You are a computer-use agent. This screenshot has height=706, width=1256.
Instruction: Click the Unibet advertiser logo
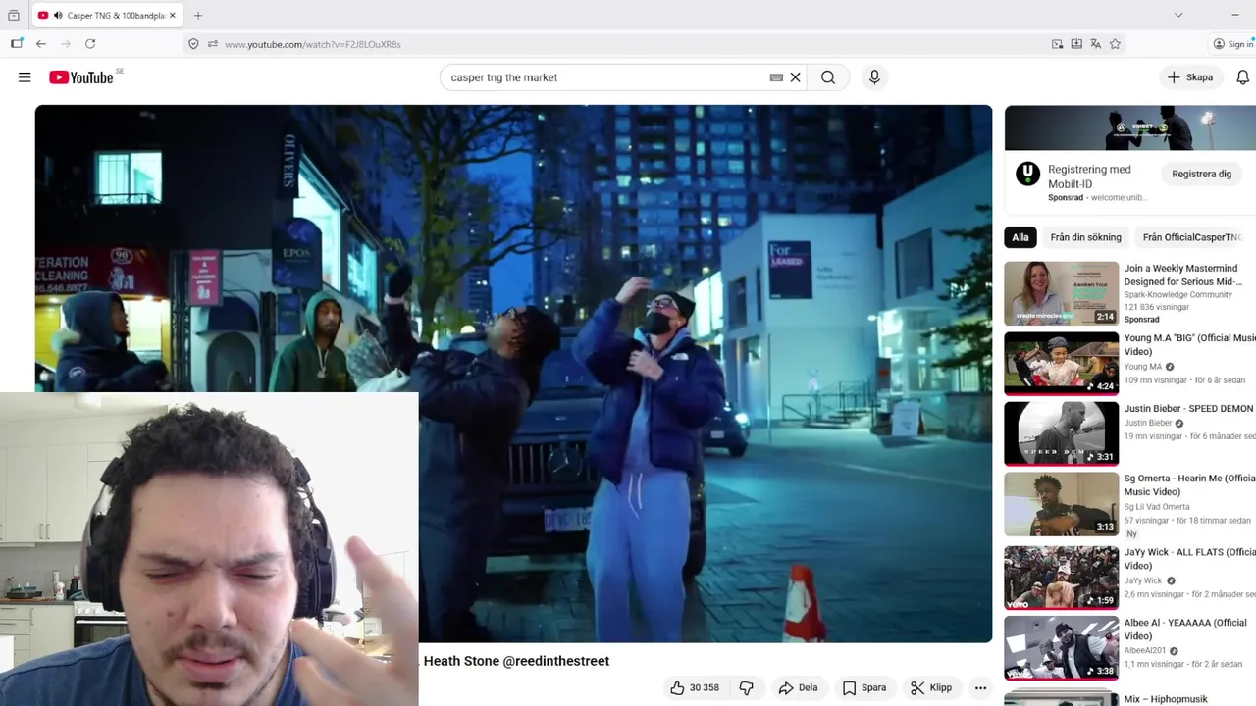click(x=1027, y=174)
